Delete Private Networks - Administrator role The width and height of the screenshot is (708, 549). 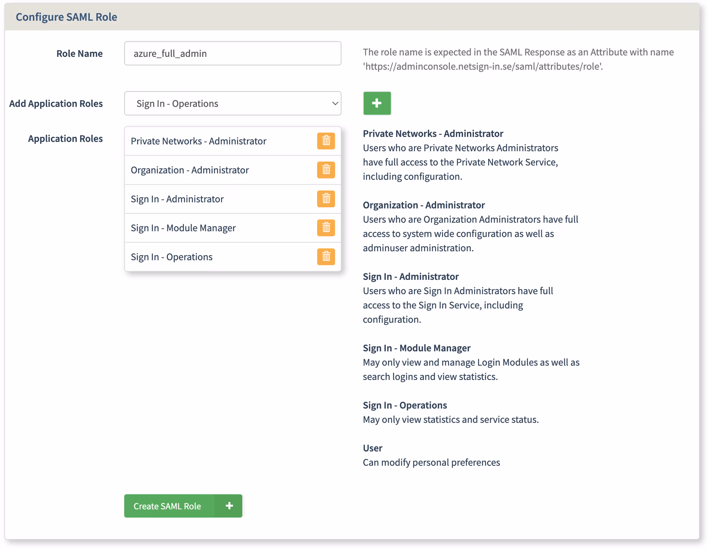(x=326, y=141)
